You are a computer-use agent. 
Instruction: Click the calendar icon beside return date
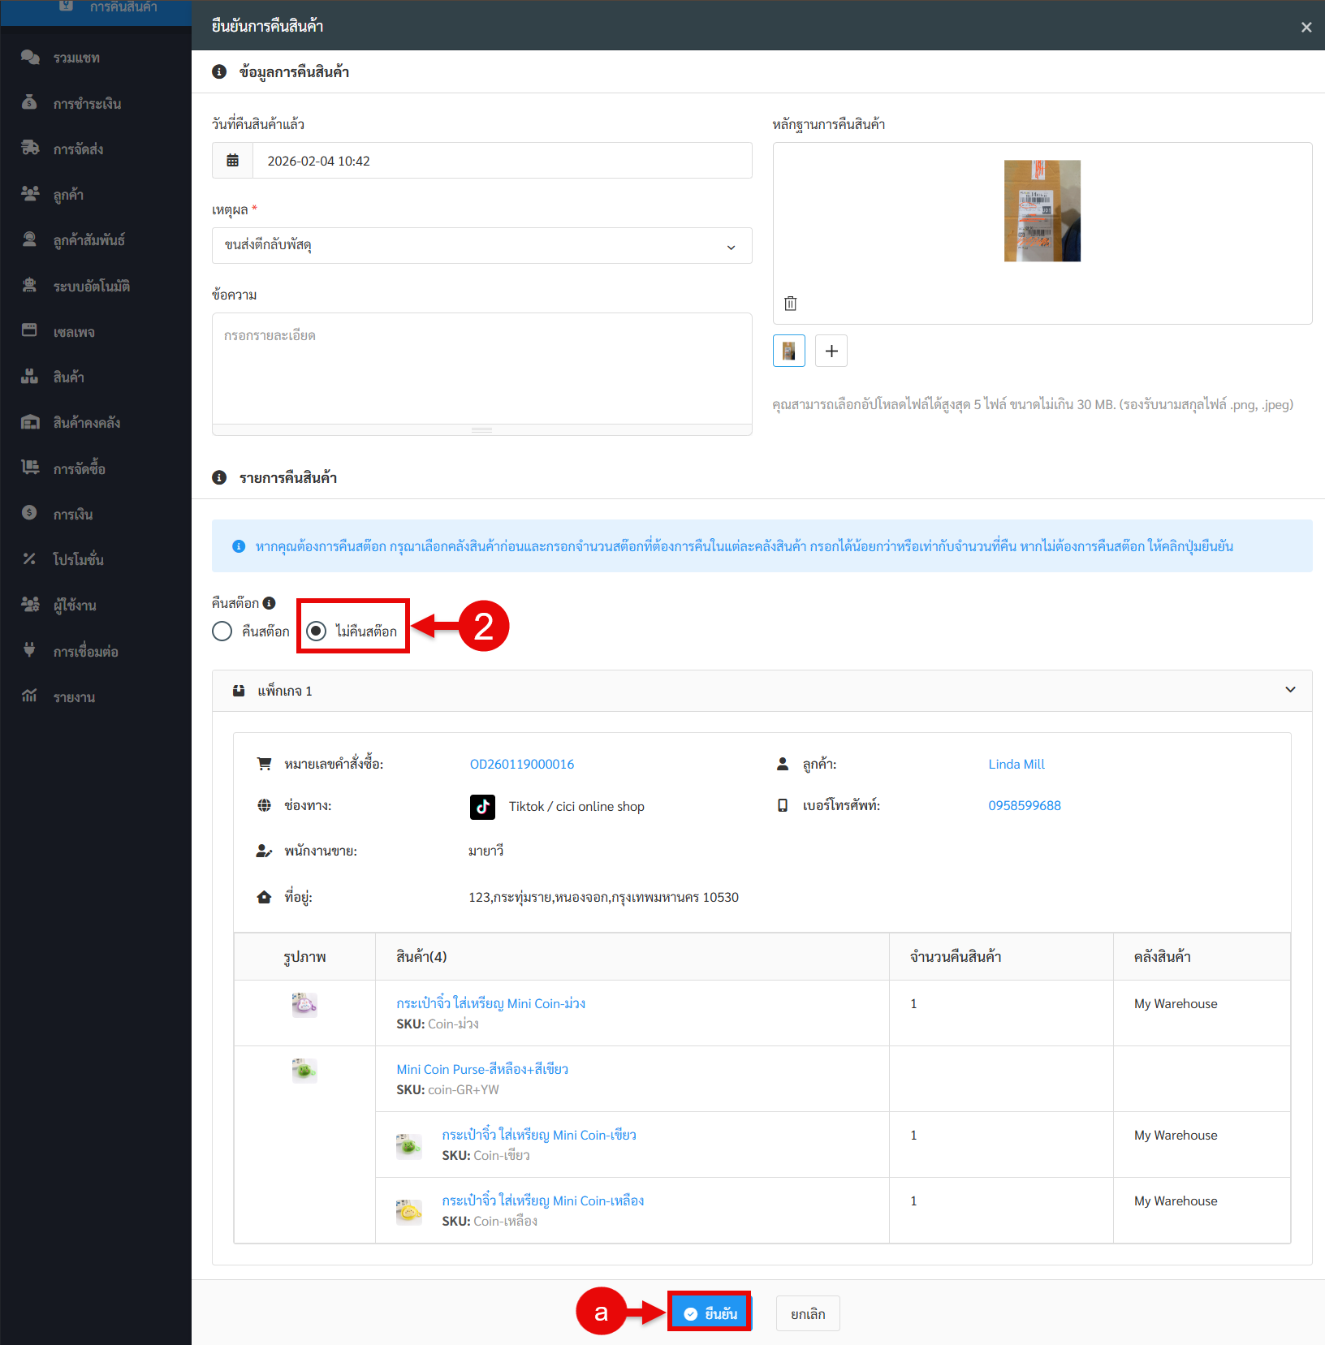233,161
